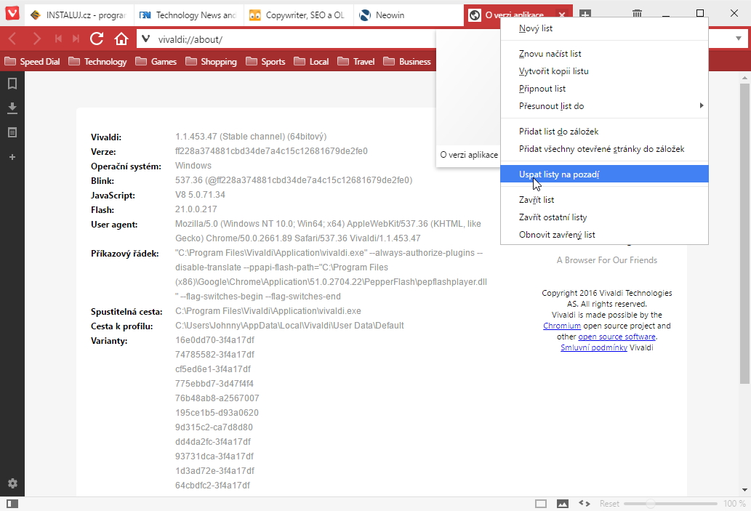This screenshot has height=511, width=751.
Task: Choose Nový list in context menu
Action: [604, 28]
